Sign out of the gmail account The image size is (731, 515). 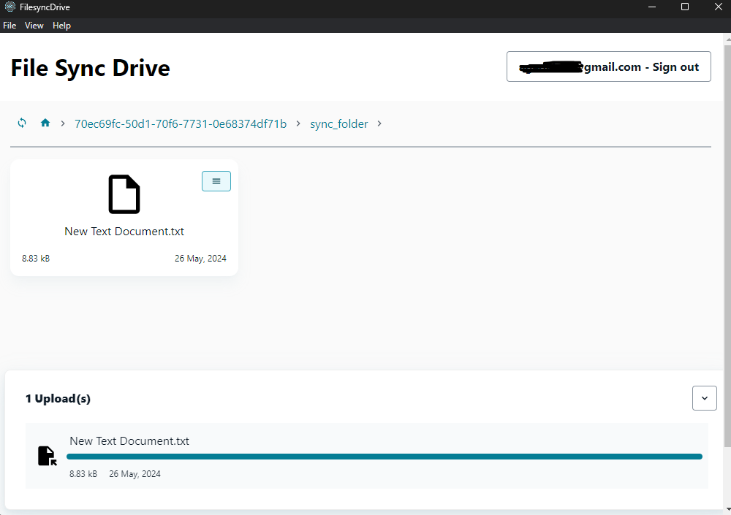pyautogui.click(x=608, y=66)
